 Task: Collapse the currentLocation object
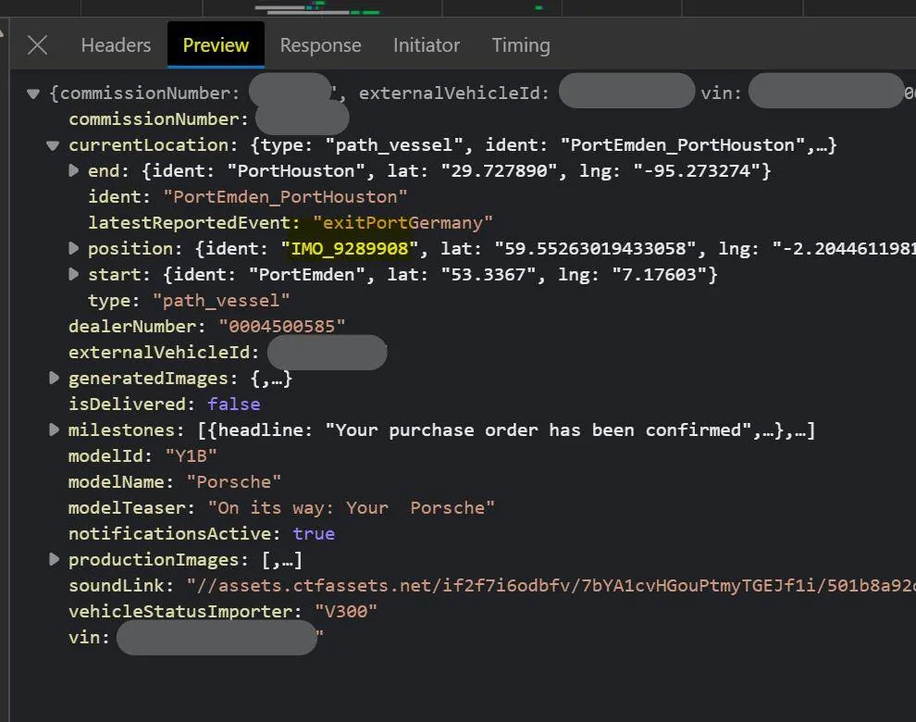coord(53,145)
